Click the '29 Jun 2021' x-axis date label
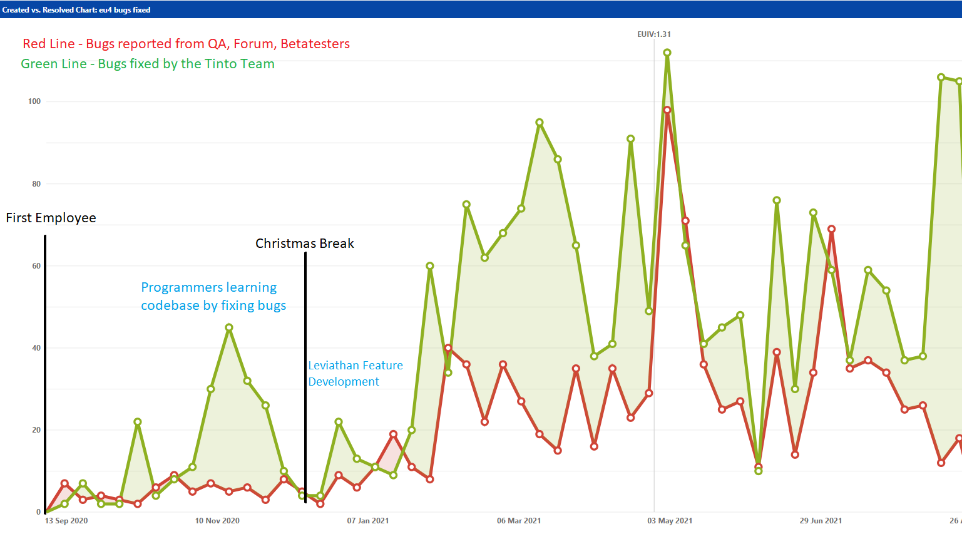The height and width of the screenshot is (534, 962). [821, 521]
